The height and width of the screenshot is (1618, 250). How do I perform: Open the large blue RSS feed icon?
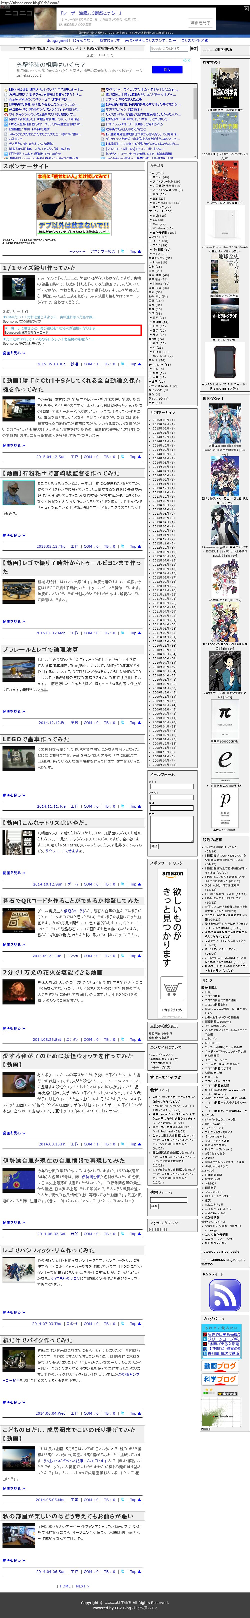[225, 1295]
